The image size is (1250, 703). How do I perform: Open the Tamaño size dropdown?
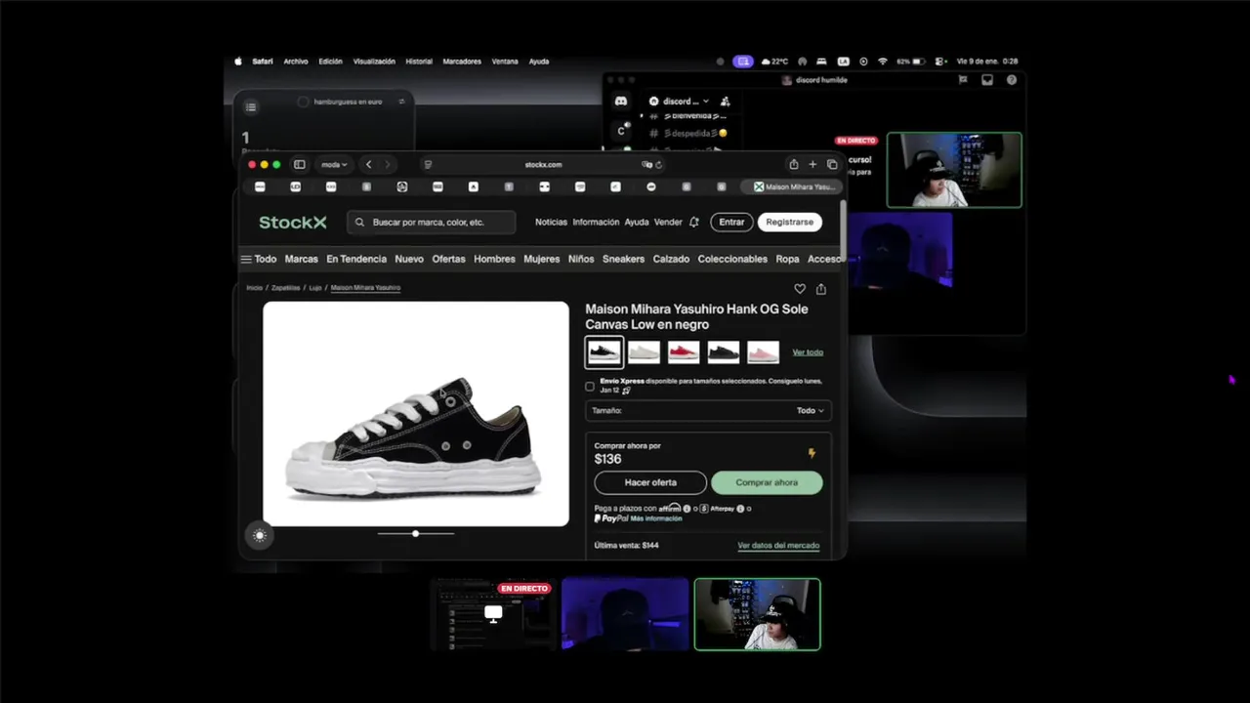point(708,411)
